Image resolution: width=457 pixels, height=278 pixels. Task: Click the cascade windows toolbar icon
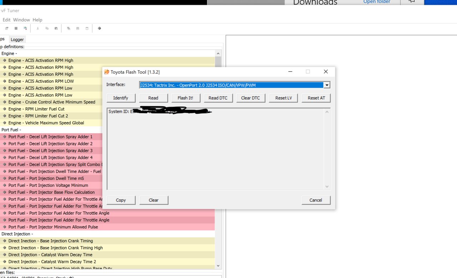tap(68, 29)
